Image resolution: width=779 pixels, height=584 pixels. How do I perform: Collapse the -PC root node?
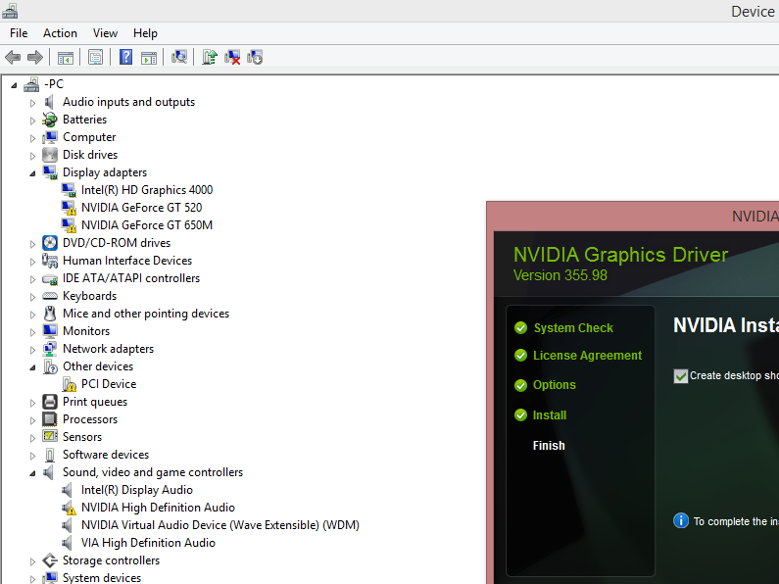tap(14, 85)
